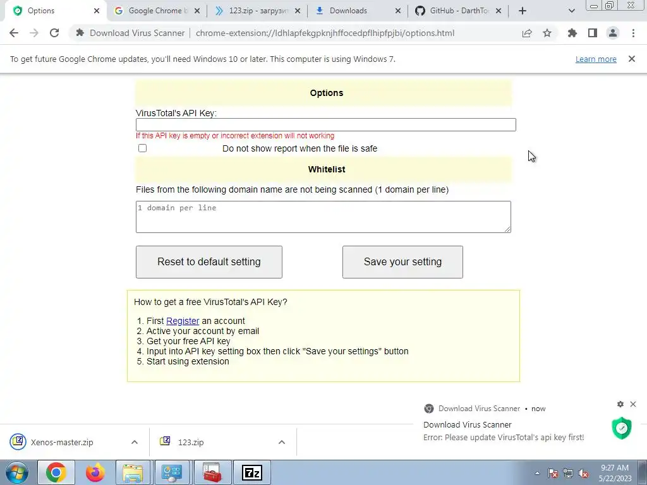Open Xenos-master.zip download item
This screenshot has width=647, height=485.
[x=62, y=442]
